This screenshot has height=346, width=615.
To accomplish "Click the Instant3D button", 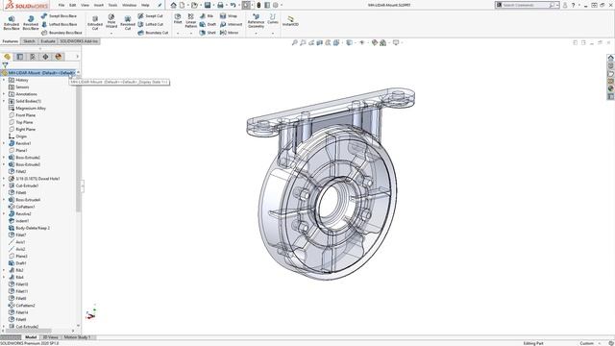I will [x=290, y=21].
